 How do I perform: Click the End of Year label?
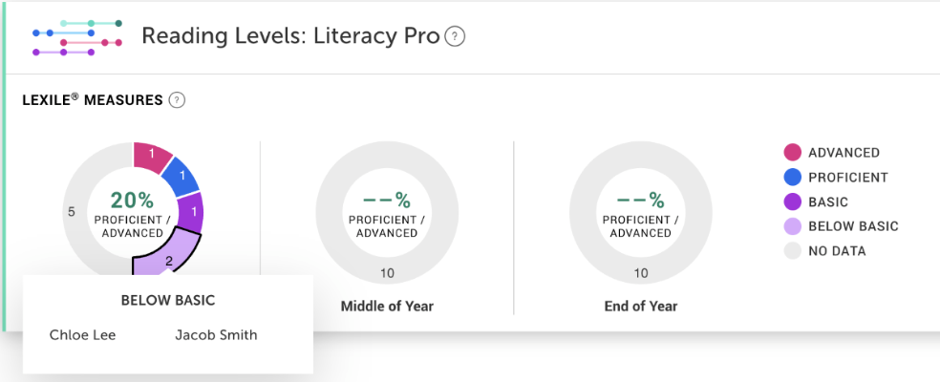(641, 307)
